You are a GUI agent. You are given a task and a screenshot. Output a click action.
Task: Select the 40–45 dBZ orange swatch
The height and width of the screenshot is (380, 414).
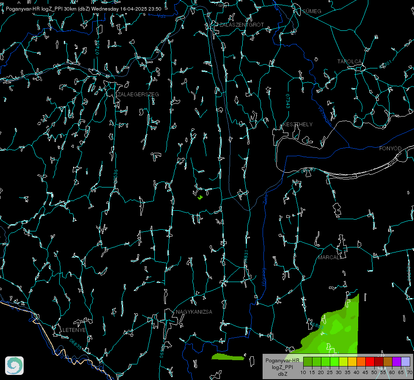pos(361,361)
